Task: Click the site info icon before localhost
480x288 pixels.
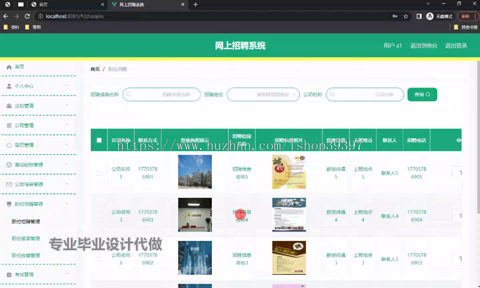Action: (x=41, y=16)
